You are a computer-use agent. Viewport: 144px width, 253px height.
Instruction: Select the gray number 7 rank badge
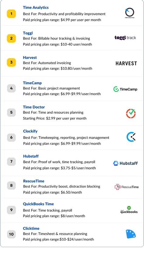pyautogui.click(x=11, y=161)
